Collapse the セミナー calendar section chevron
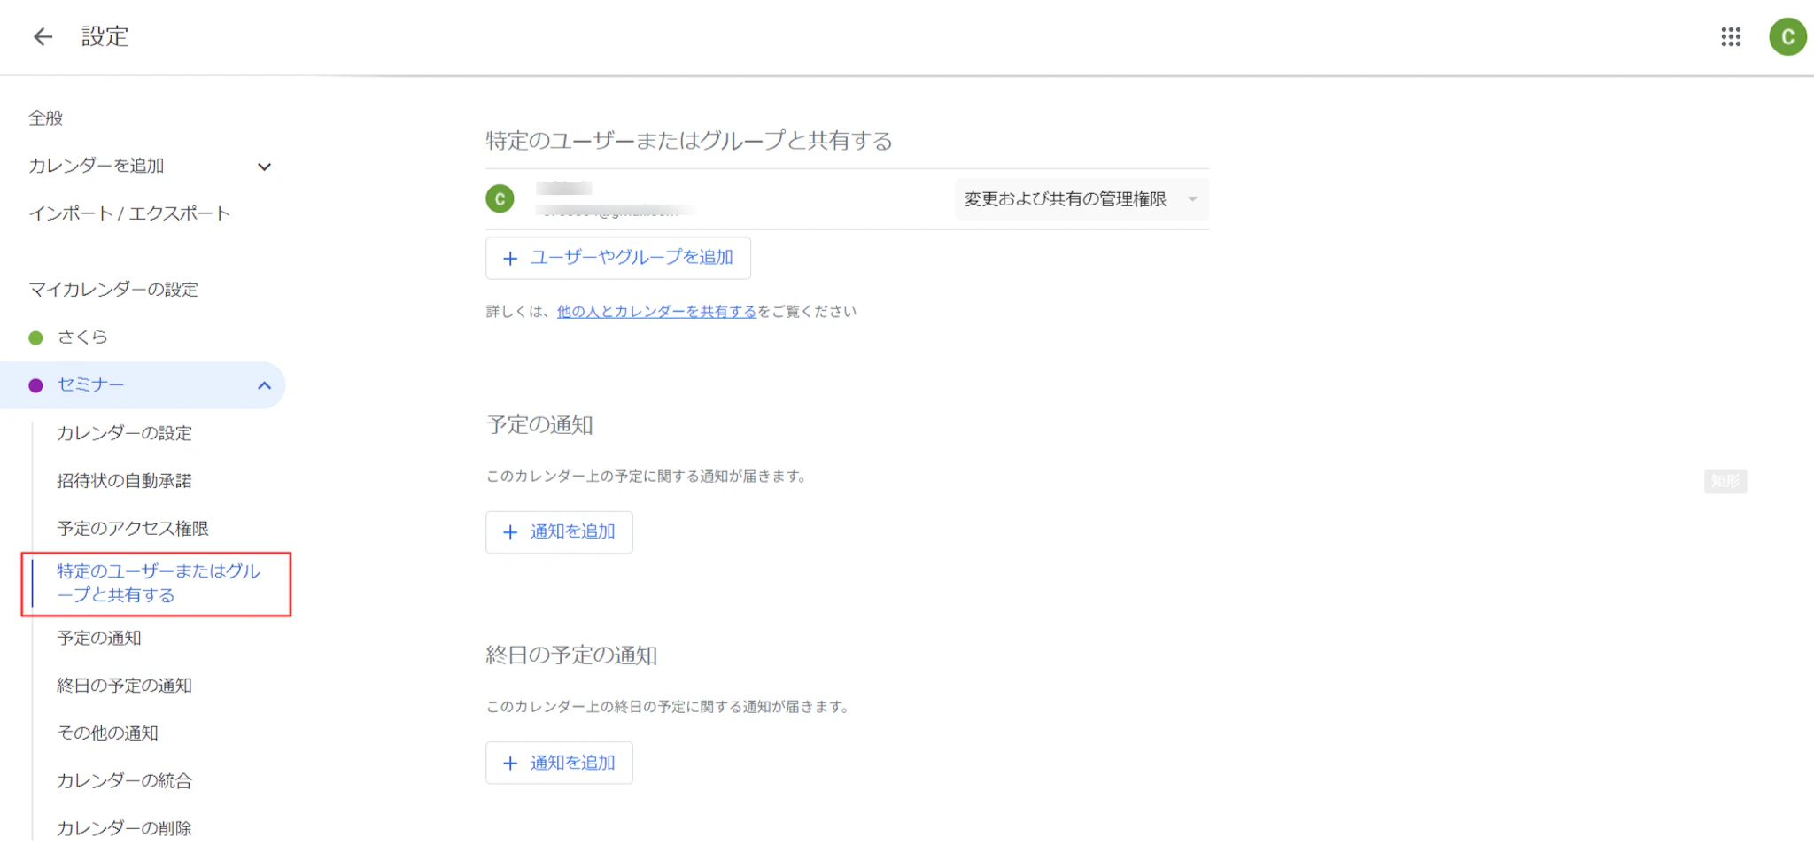The image size is (1814, 853). (x=264, y=385)
